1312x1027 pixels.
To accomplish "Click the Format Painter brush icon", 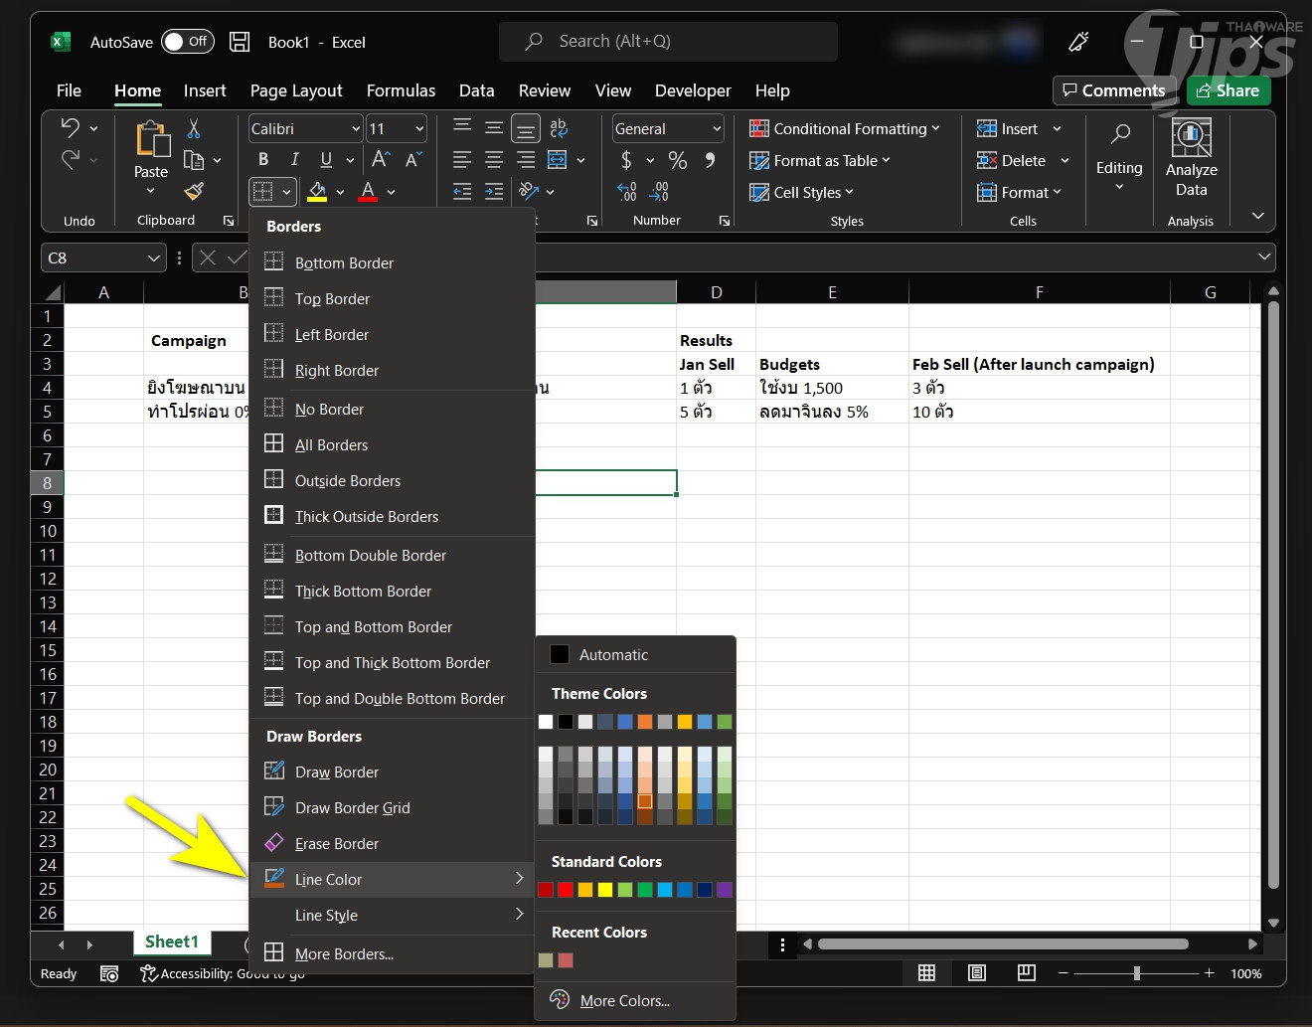I will coord(194,191).
